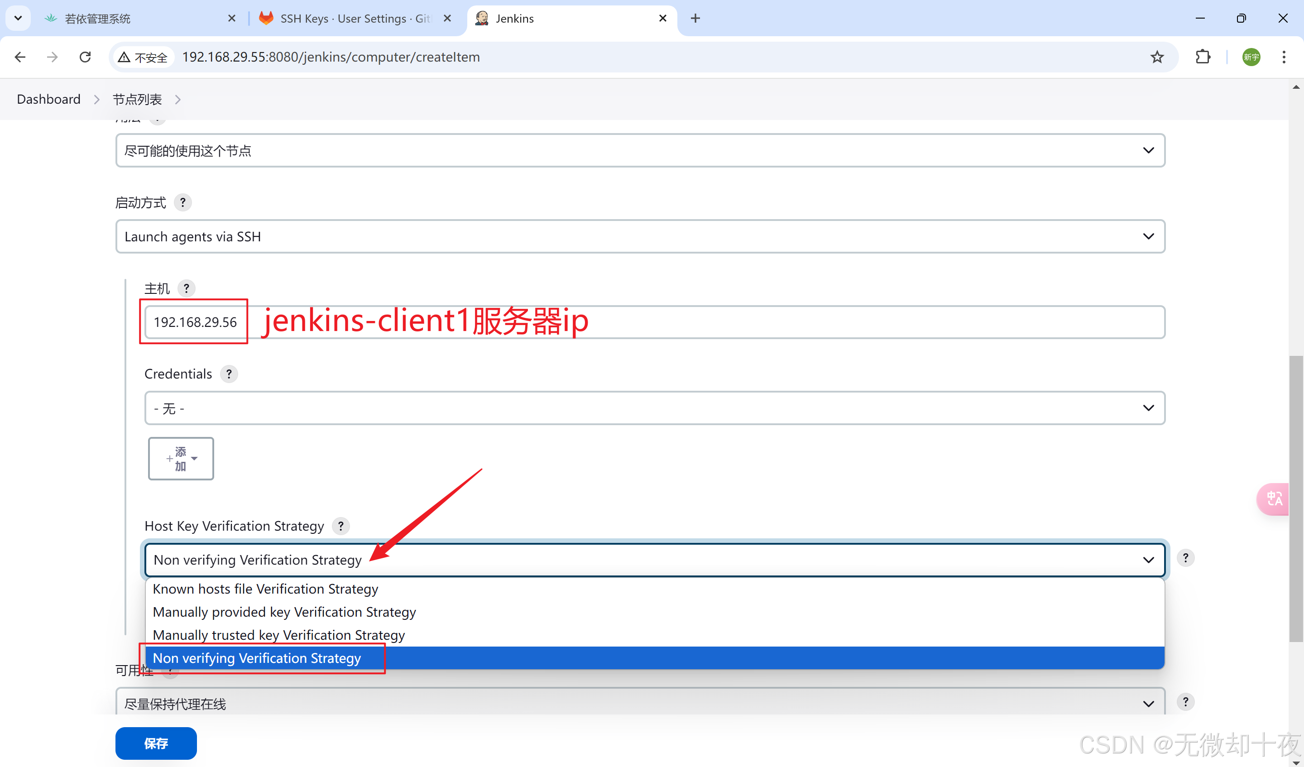Bookmark this page with star icon
The width and height of the screenshot is (1304, 767).
1157,57
